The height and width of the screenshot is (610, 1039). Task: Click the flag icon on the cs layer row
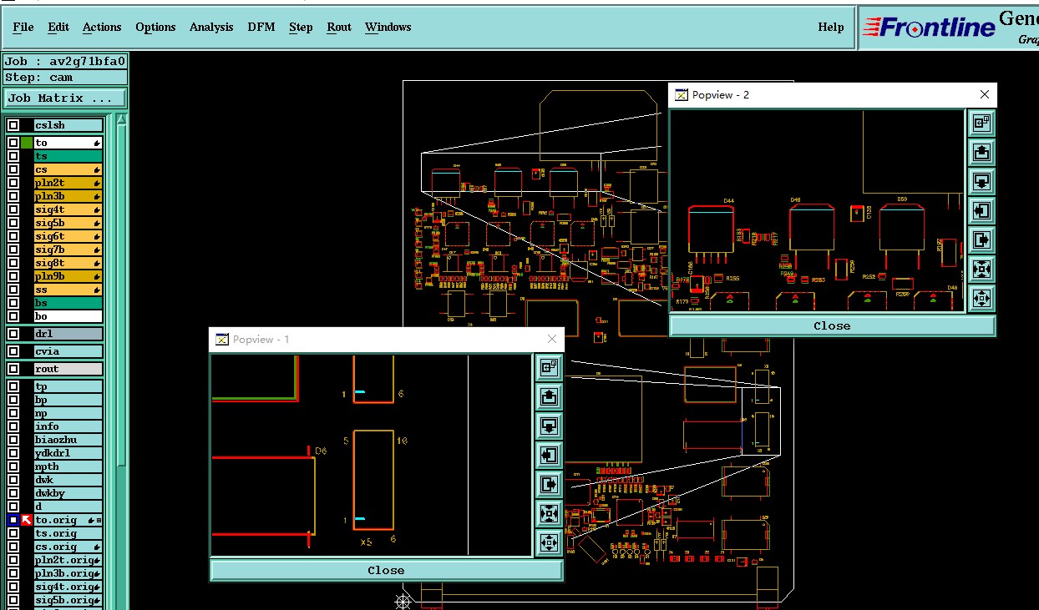click(x=98, y=169)
